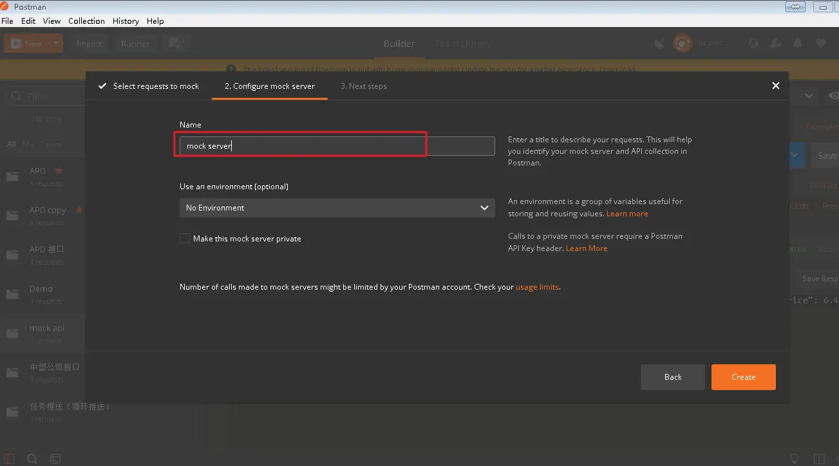
Task: Open the settings wrench icon in the header
Action: point(775,44)
